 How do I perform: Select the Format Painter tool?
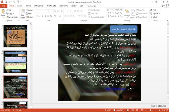pyautogui.click(x=12, y=17)
